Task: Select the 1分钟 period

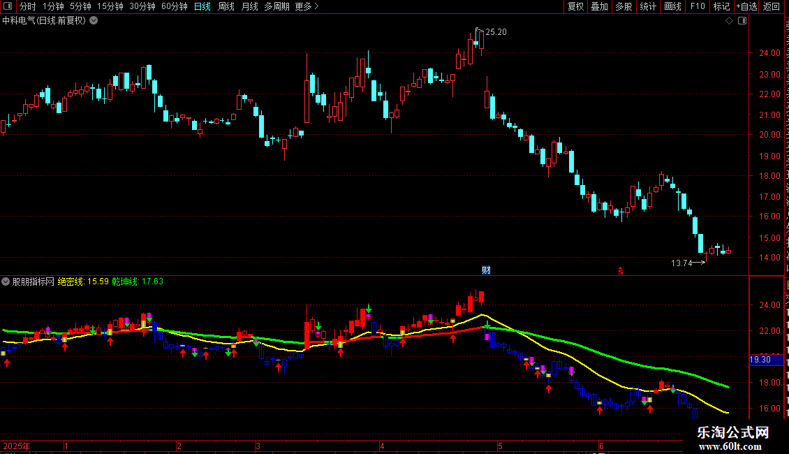Action: [53, 6]
